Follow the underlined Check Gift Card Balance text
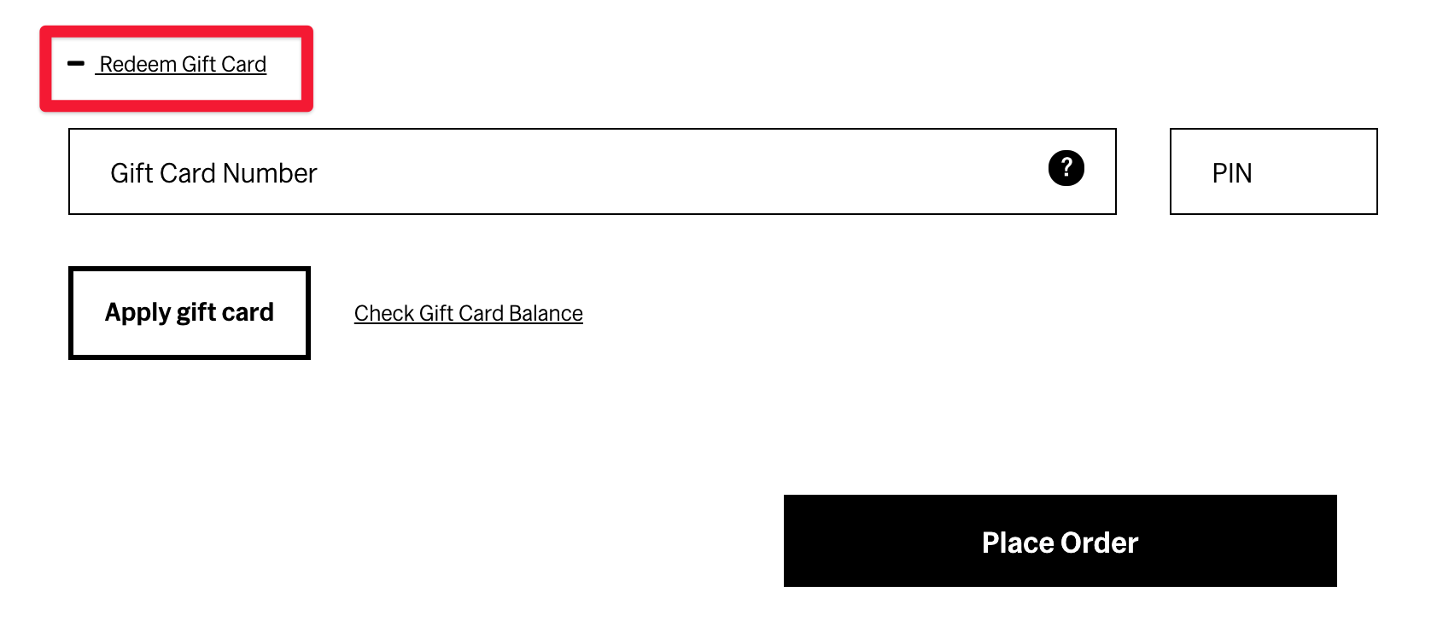The height and width of the screenshot is (621, 1443). coord(469,314)
